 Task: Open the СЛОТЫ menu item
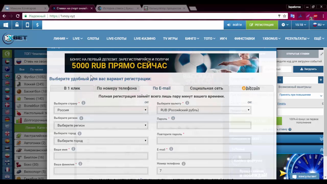(x=93, y=39)
